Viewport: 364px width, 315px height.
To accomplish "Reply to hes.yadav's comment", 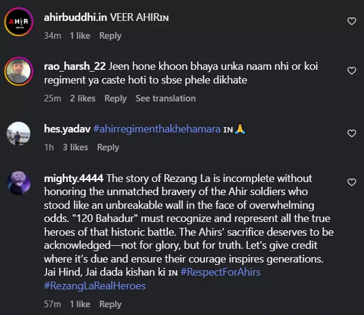I will pos(108,147).
